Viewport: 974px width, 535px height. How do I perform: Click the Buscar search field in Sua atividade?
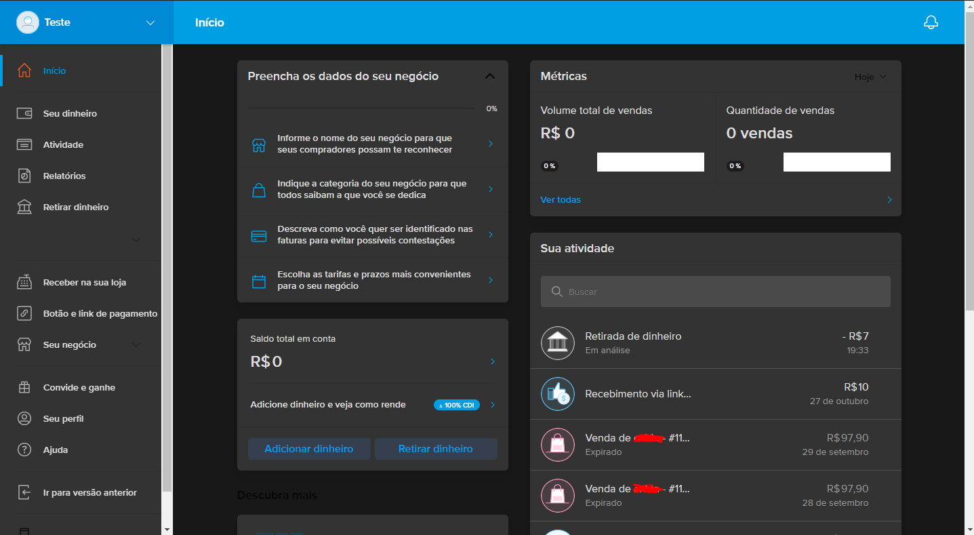(716, 292)
